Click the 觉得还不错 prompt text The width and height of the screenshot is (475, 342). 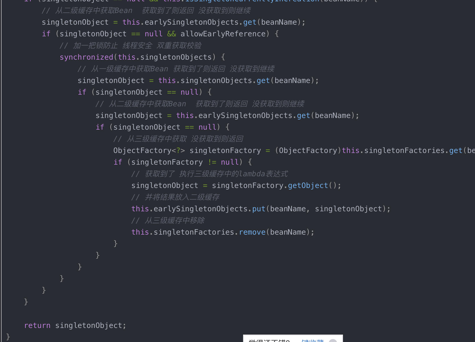click(x=269, y=340)
